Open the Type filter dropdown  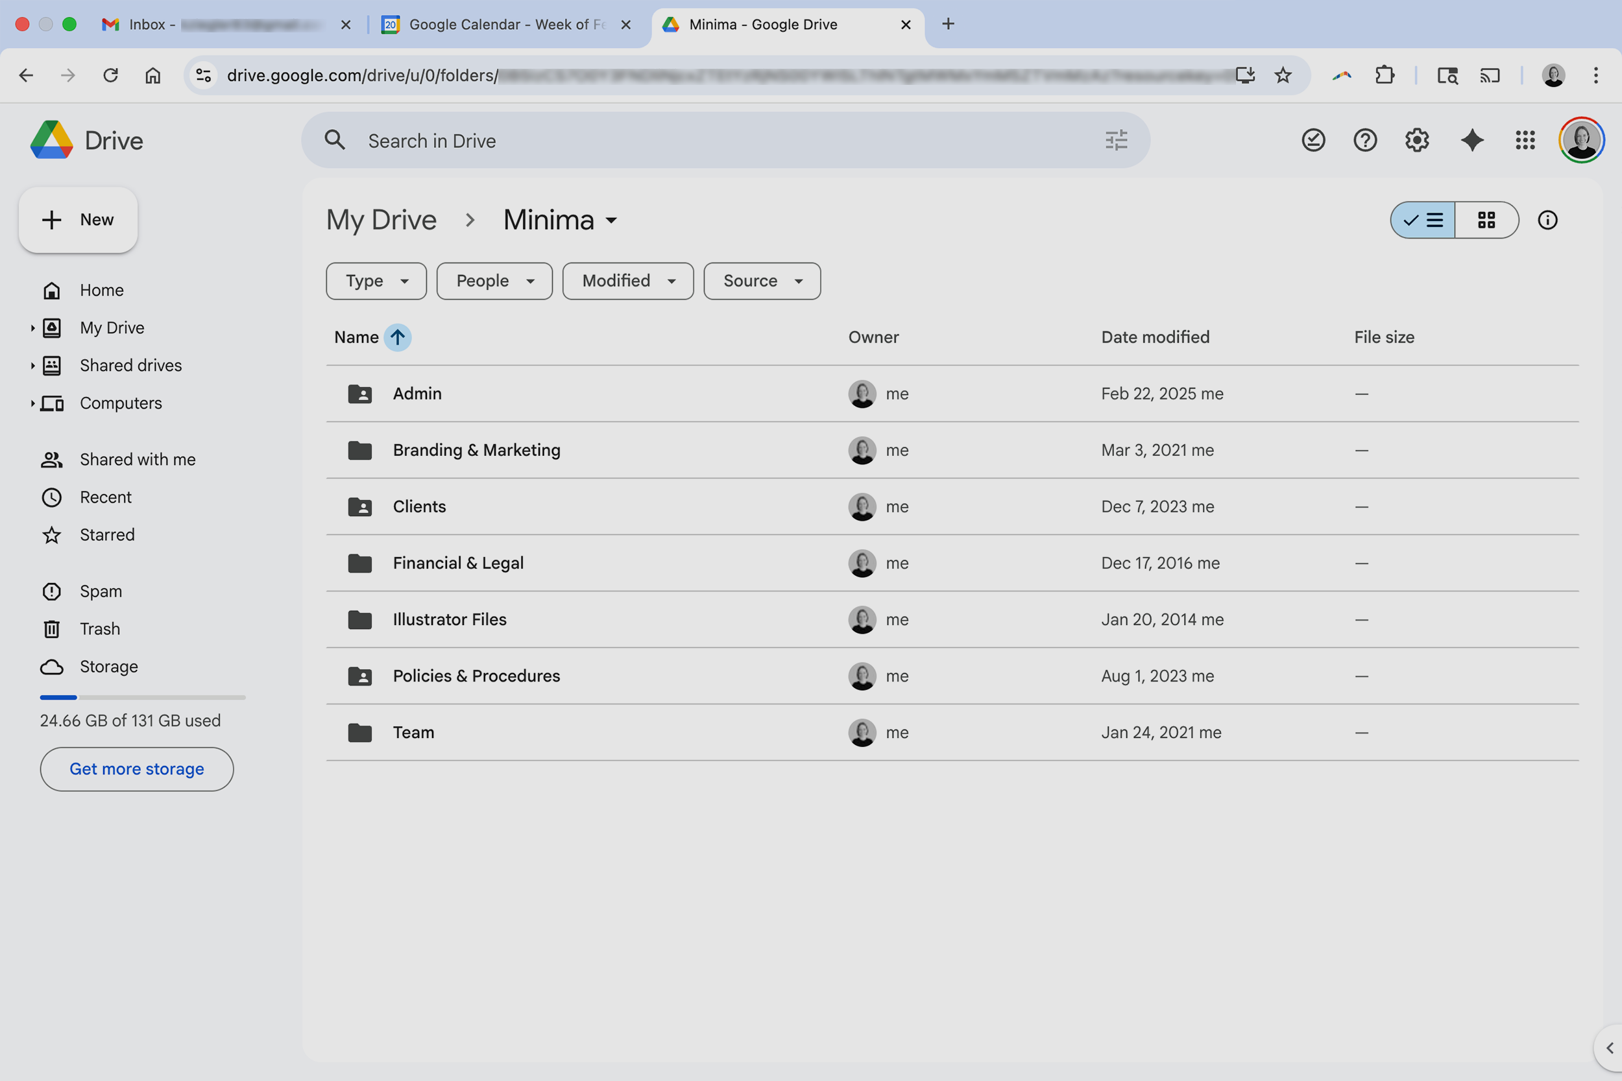[376, 281]
